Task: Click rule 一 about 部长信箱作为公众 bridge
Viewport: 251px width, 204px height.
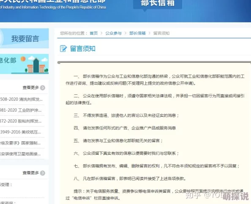Action: point(155,80)
